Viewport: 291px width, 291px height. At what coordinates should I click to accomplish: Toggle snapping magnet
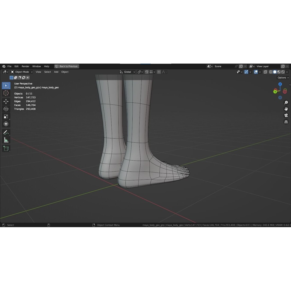(147, 72)
